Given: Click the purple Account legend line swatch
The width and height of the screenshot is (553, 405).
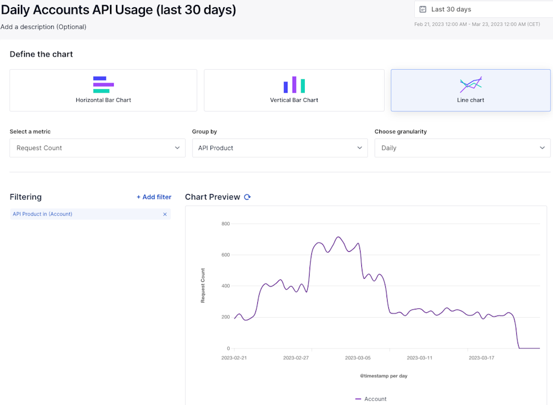Looking at the screenshot, I should 358,399.
